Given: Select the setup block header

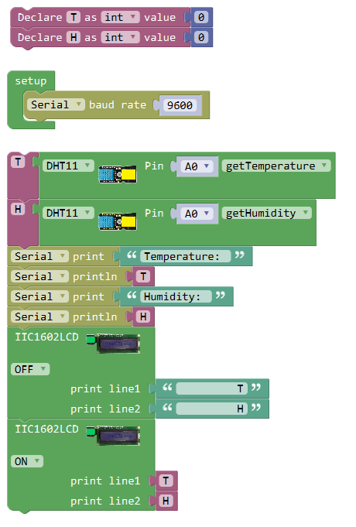Looking at the screenshot, I should pyautogui.click(x=31, y=80).
